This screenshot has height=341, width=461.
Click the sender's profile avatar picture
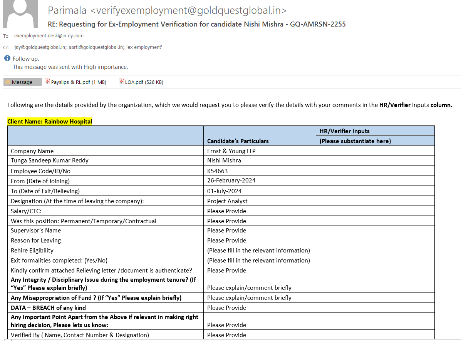[20, 14]
